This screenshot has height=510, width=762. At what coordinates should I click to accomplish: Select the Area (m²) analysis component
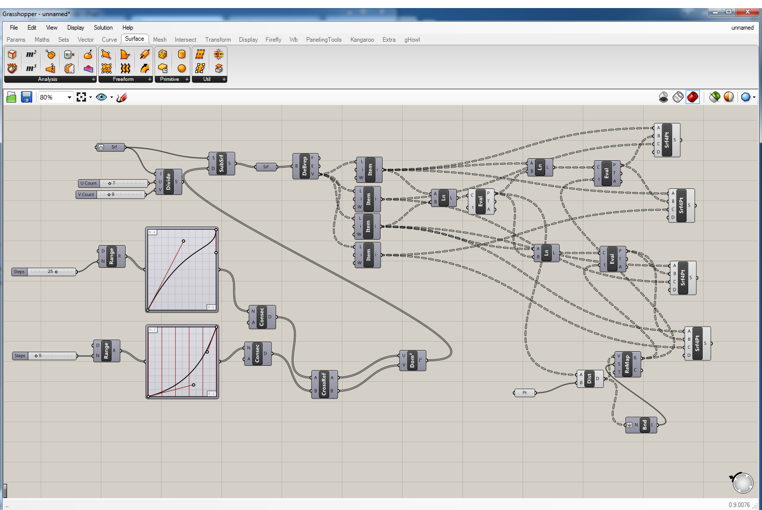point(31,54)
